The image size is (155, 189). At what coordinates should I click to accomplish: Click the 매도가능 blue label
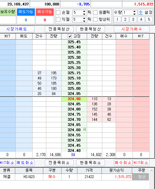click(26, 12)
